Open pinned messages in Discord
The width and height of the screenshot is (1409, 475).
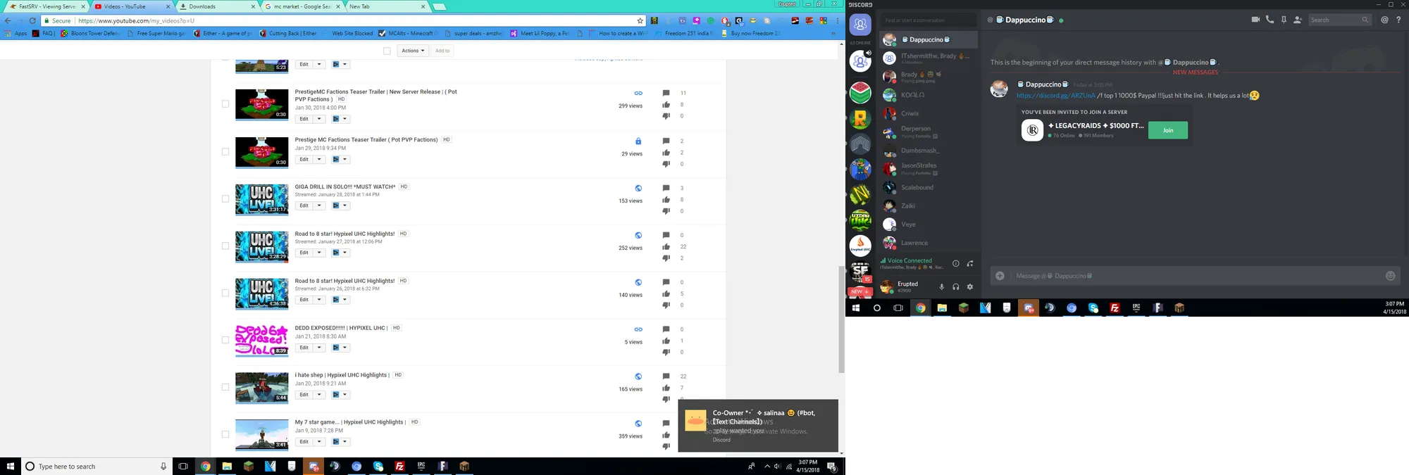coord(1284,20)
